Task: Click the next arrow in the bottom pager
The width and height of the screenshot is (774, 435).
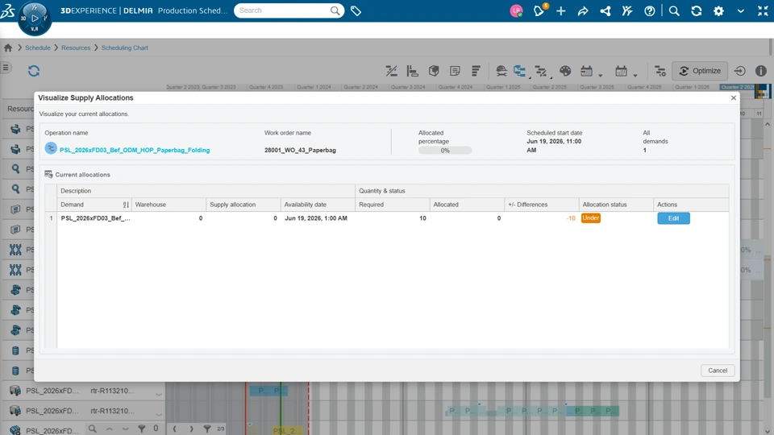Action: tap(192, 429)
